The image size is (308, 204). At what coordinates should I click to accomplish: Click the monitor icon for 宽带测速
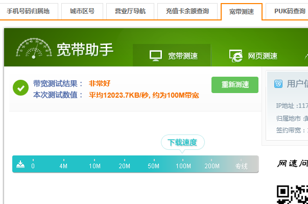coord(156,56)
